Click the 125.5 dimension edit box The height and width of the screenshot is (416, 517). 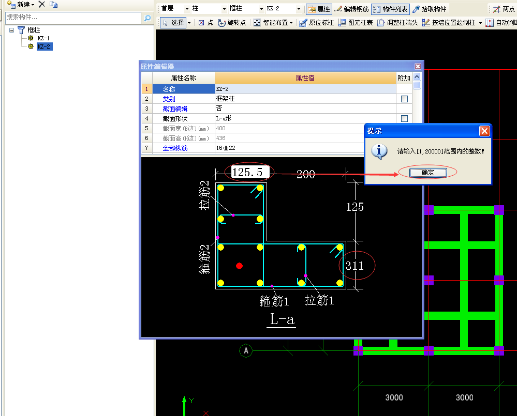coord(249,172)
